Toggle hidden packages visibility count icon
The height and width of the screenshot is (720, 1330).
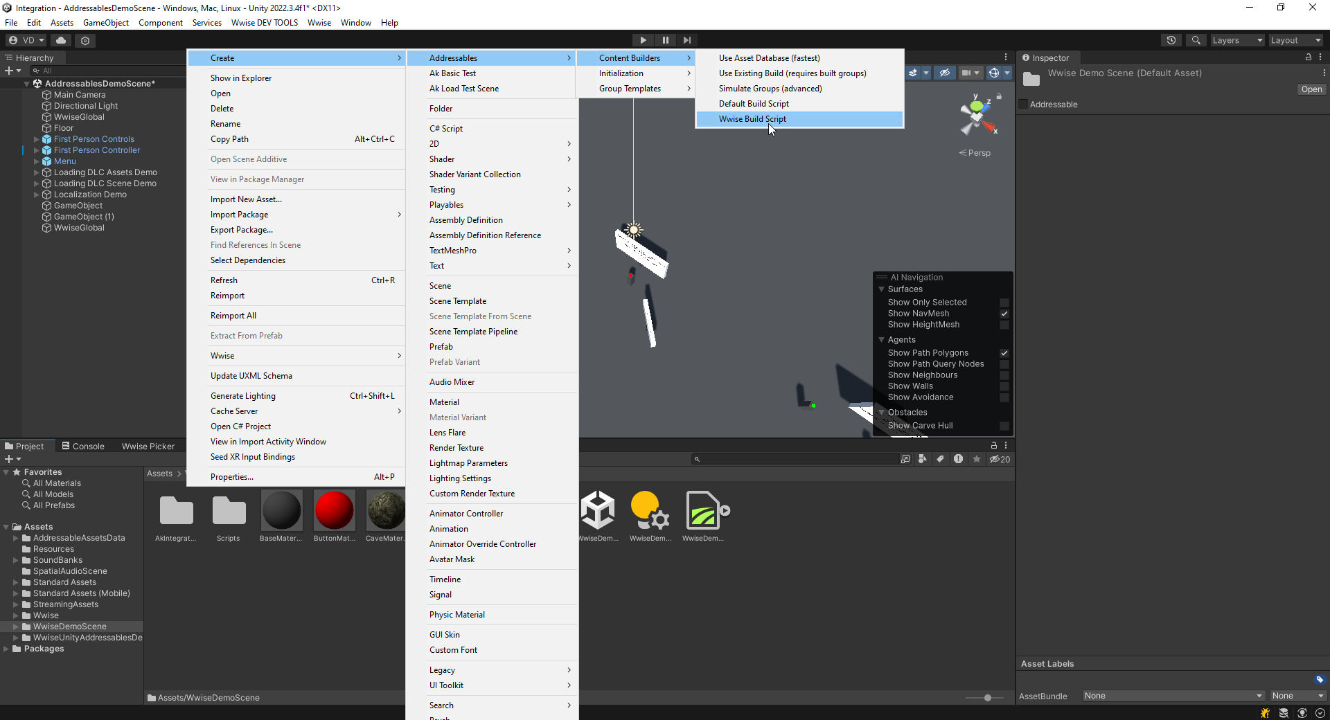pos(1000,459)
